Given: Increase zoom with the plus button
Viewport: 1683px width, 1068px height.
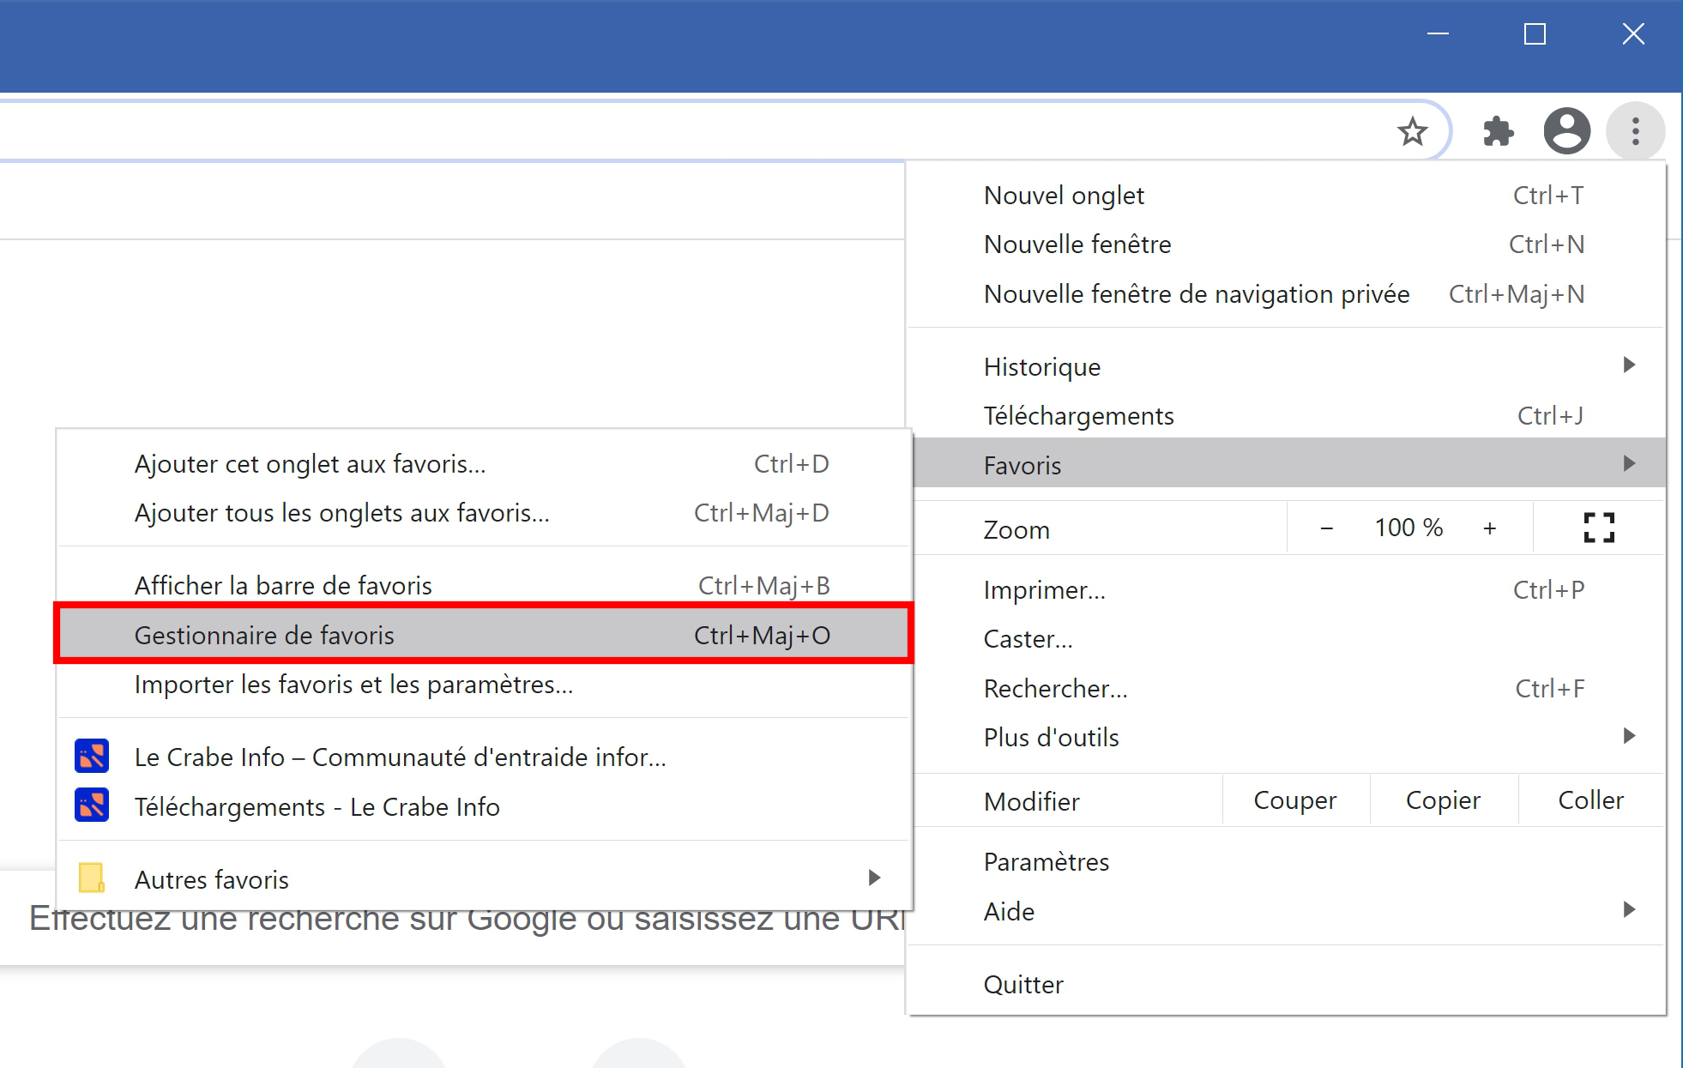Looking at the screenshot, I should [1490, 528].
